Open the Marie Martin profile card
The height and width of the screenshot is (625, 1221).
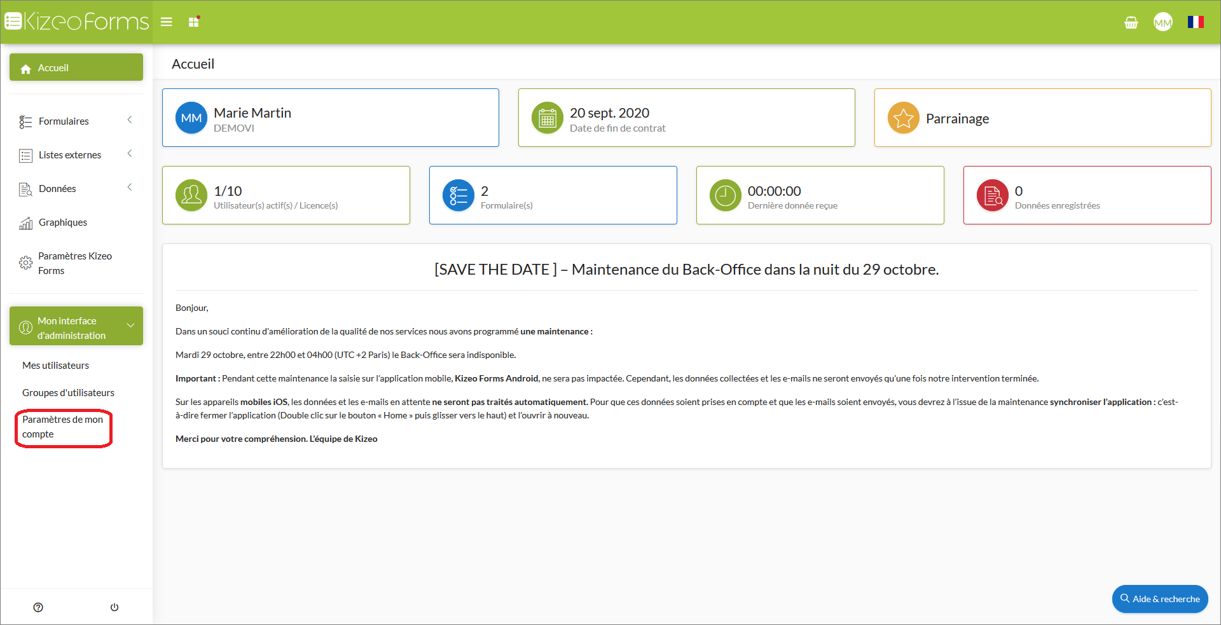(331, 118)
